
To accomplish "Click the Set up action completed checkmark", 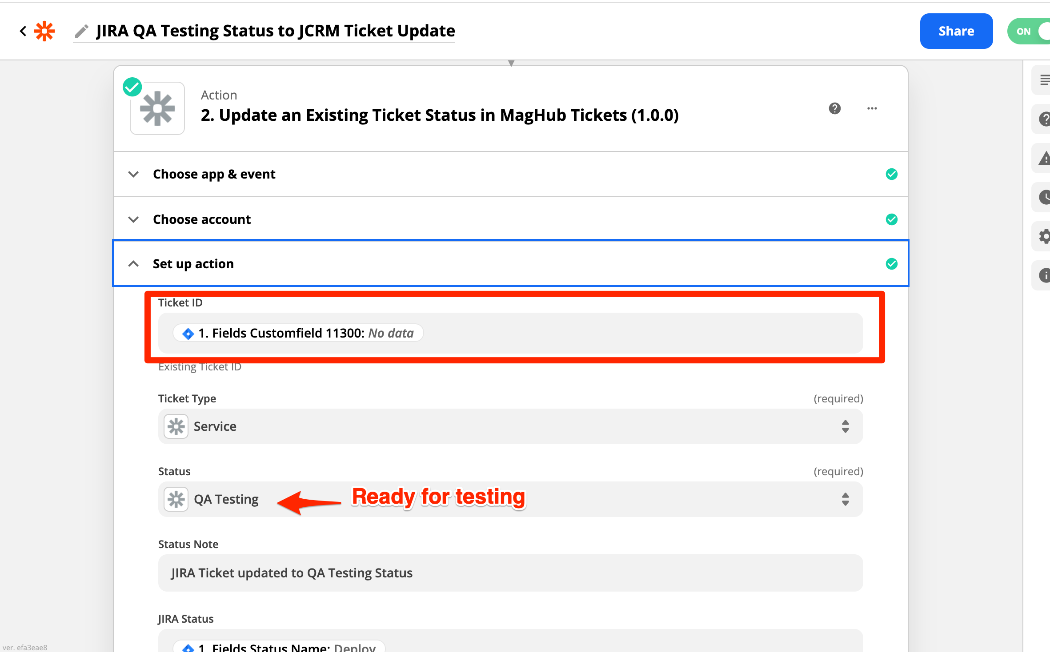I will (891, 264).
